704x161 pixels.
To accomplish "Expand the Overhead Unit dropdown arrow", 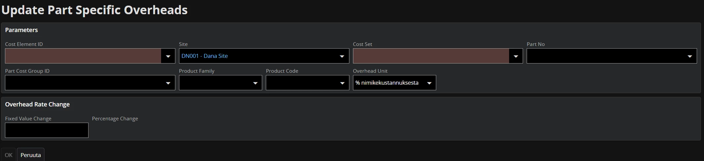I will coord(429,83).
